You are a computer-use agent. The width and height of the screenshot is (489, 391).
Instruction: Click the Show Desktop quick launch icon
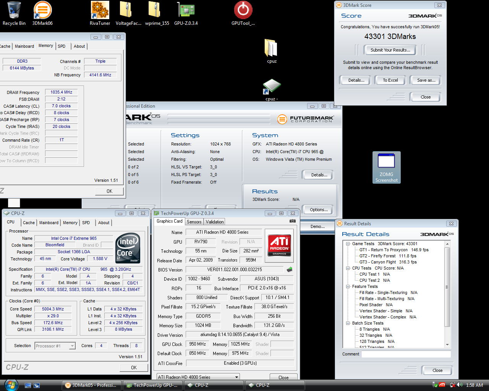[x=28, y=385]
